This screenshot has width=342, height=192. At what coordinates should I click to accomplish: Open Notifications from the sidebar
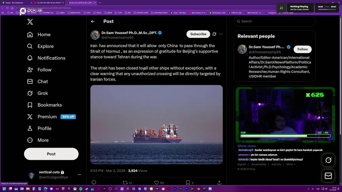pyautogui.click(x=46, y=58)
